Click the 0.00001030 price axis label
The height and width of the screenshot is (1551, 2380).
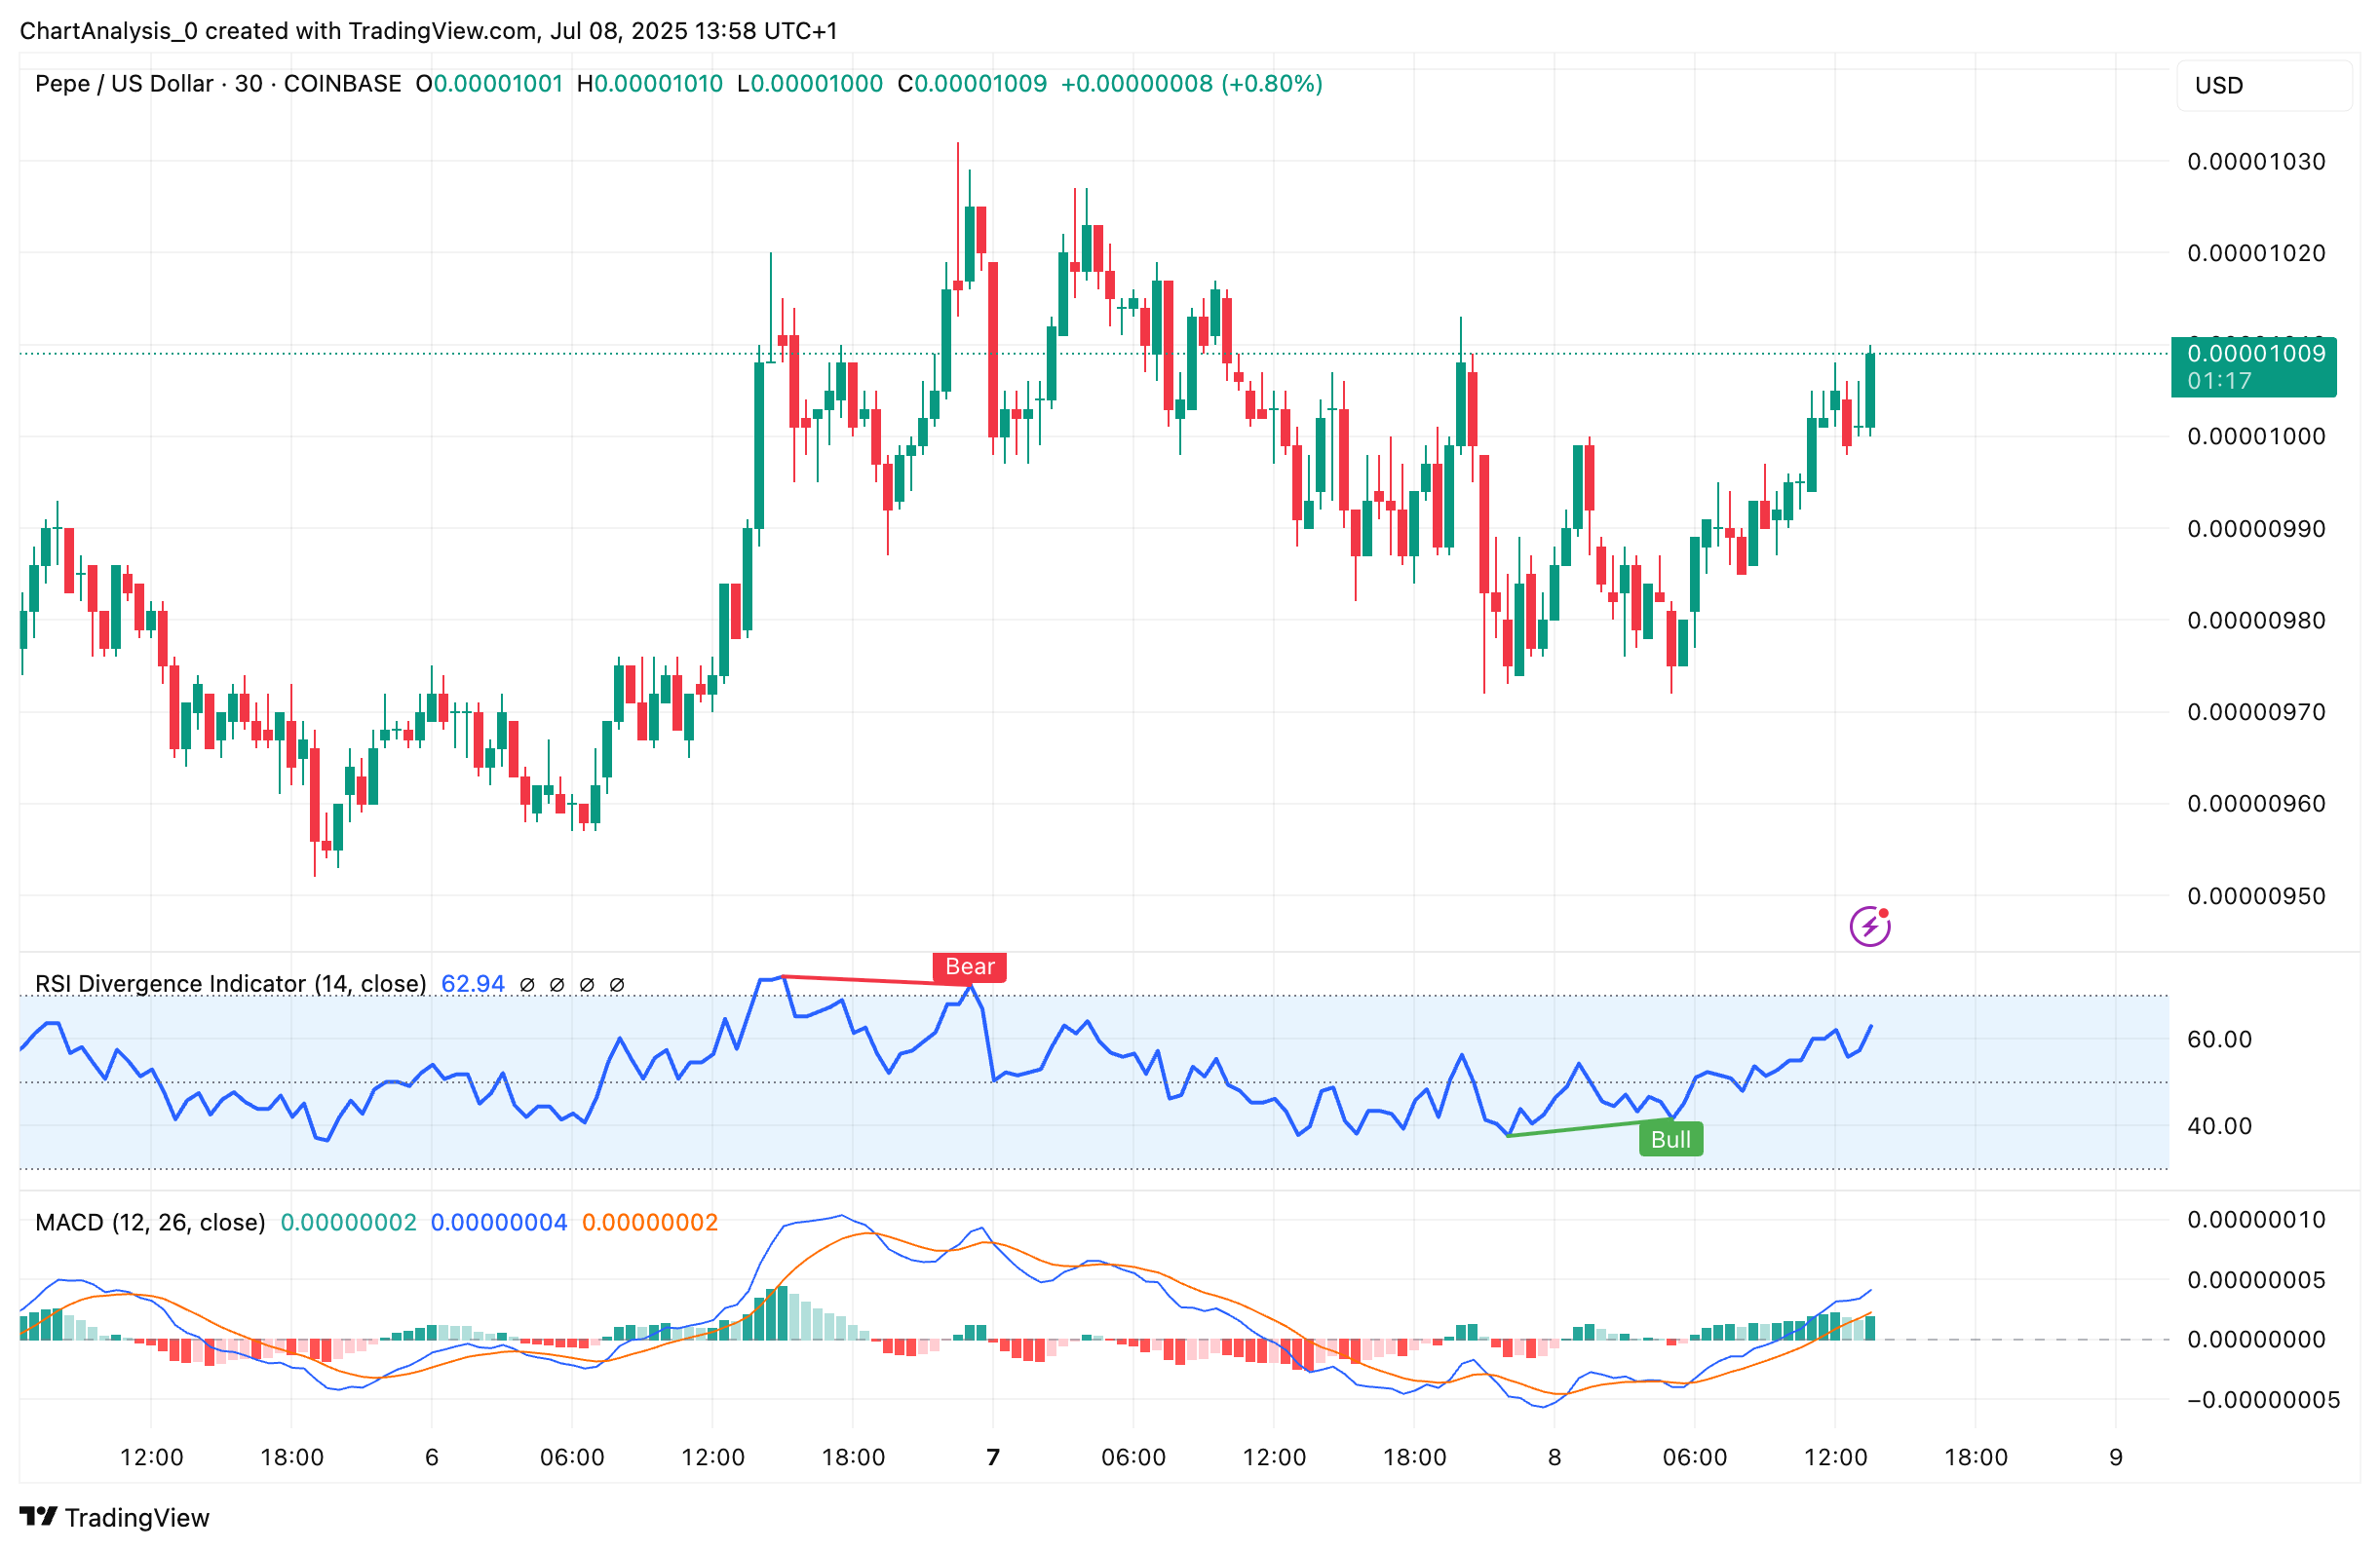click(x=2256, y=162)
